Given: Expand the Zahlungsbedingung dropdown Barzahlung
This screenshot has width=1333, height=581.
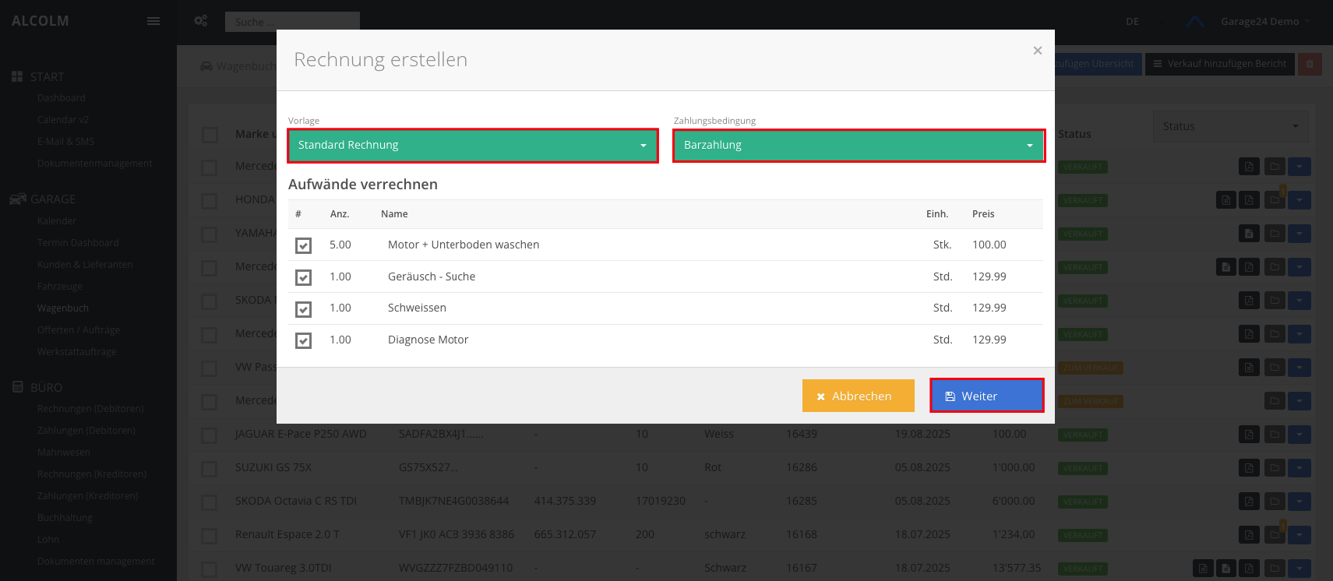Looking at the screenshot, I should [x=858, y=146].
